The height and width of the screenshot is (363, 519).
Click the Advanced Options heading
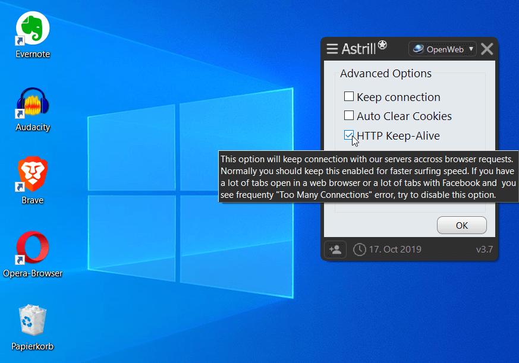(x=386, y=74)
